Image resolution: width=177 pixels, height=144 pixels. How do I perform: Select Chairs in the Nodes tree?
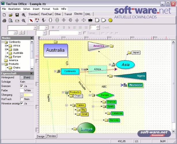pos(17,68)
